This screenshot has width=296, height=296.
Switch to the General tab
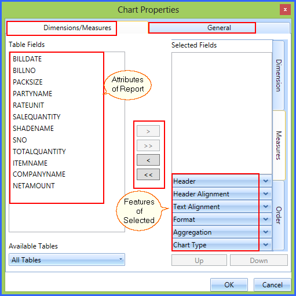pyautogui.click(x=219, y=28)
